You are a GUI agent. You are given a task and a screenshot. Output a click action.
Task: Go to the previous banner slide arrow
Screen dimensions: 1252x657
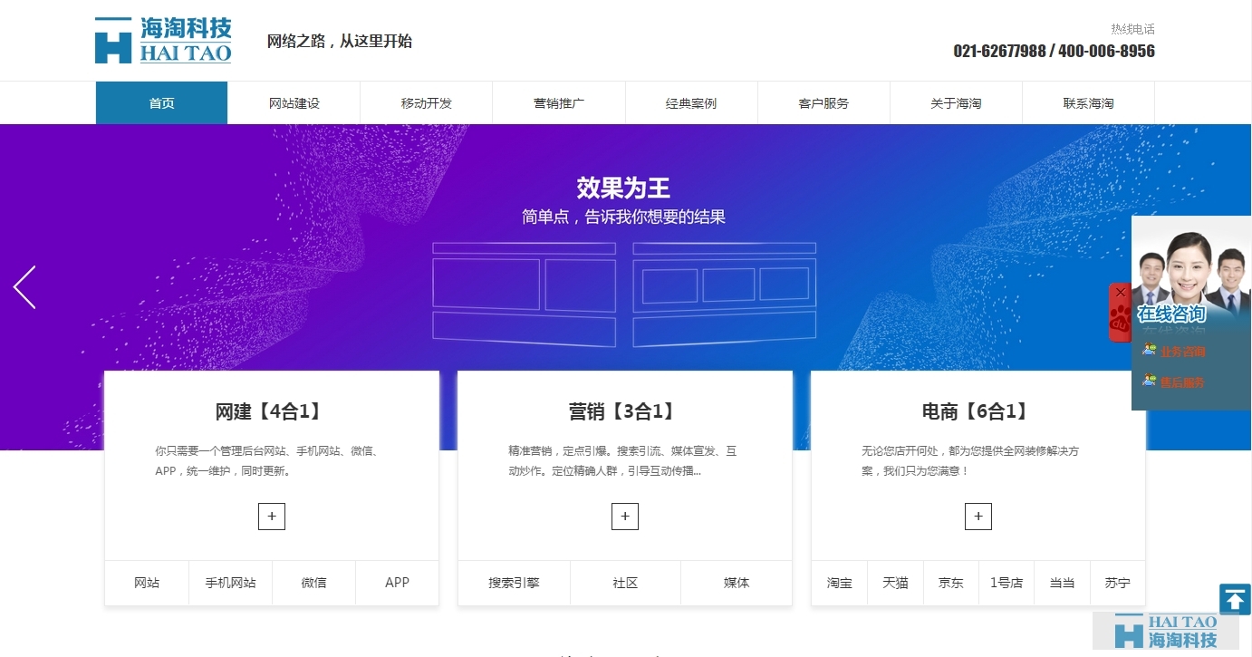(25, 287)
